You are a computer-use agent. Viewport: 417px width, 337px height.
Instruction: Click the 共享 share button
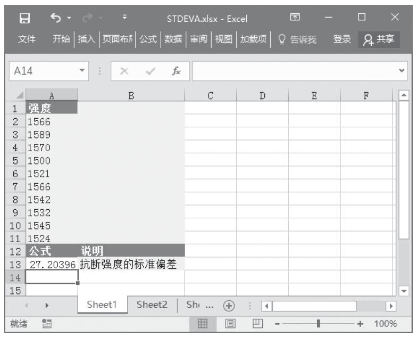[x=378, y=39]
